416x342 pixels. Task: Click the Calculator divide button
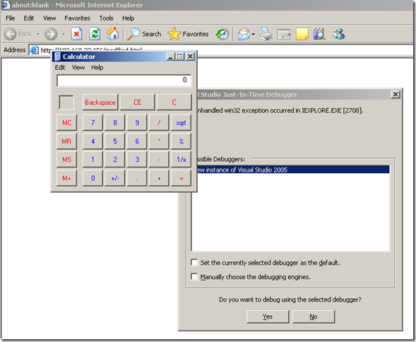159,123
